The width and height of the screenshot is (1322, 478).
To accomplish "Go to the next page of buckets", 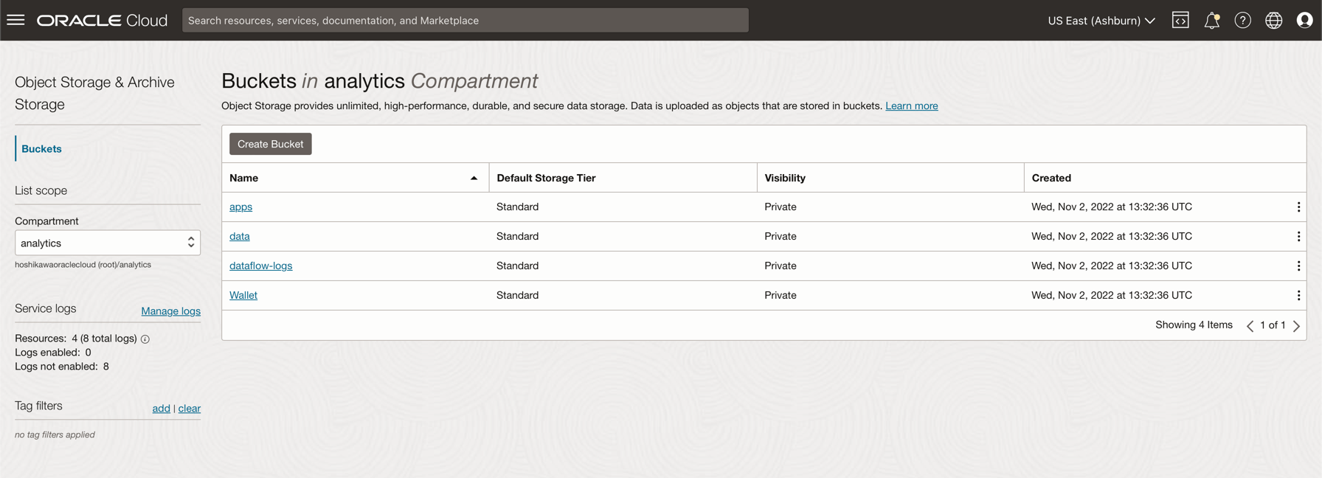I will (x=1296, y=325).
